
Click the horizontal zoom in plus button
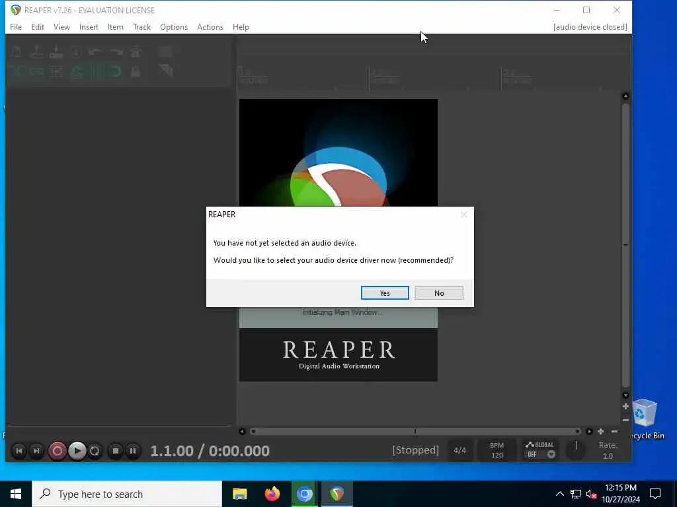click(x=600, y=432)
